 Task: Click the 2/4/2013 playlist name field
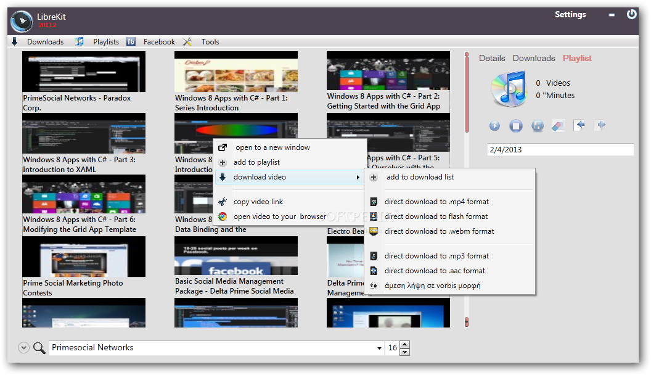click(x=560, y=150)
